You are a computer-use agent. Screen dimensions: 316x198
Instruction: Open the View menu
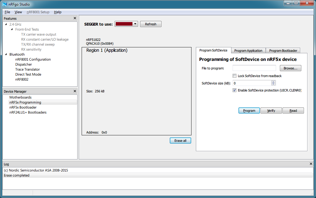click(x=18, y=12)
